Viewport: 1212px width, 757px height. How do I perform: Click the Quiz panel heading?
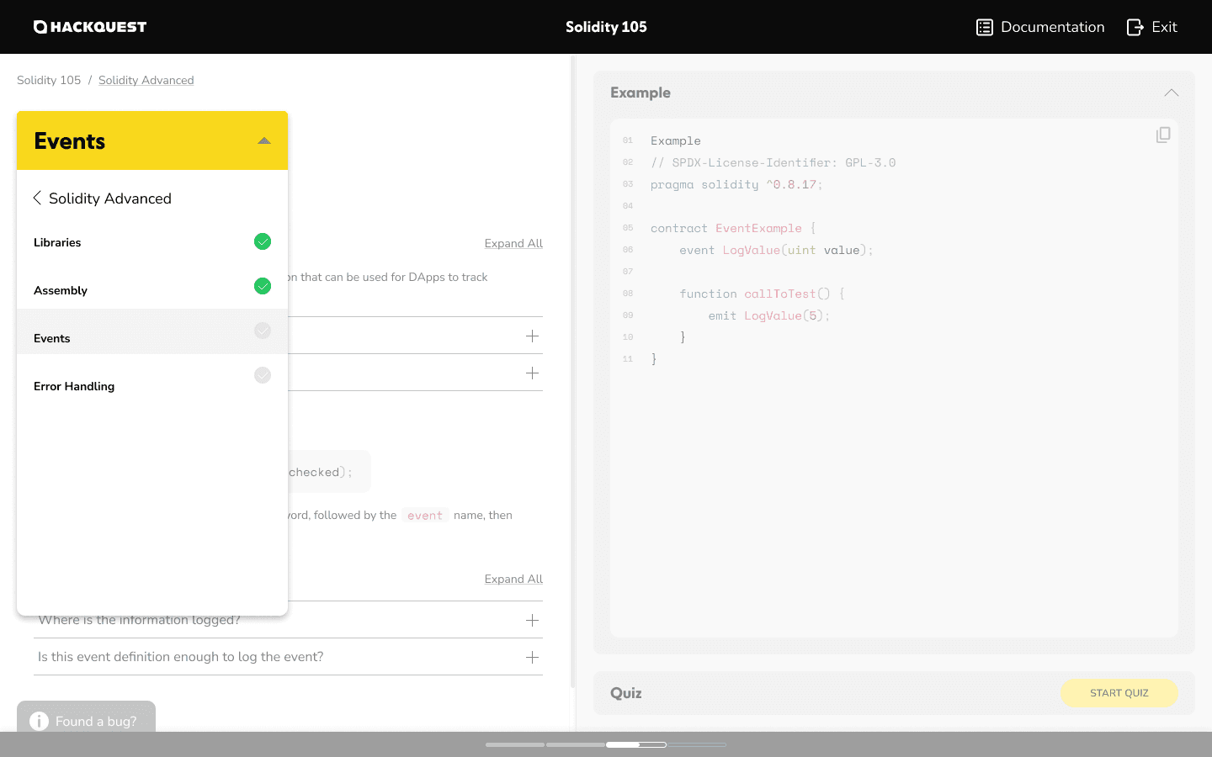pos(626,693)
